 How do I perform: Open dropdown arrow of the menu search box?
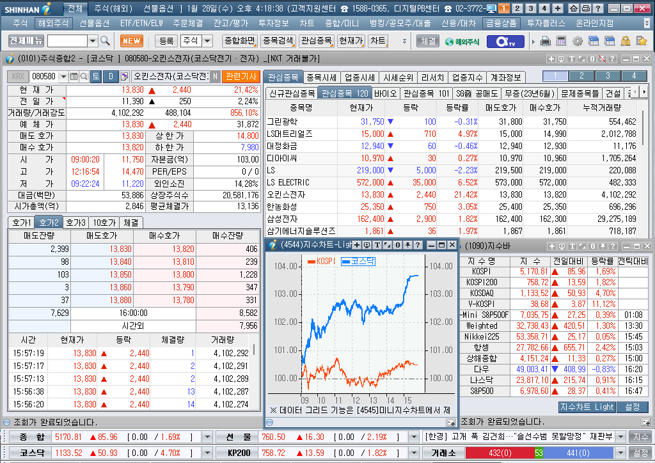coord(92,41)
